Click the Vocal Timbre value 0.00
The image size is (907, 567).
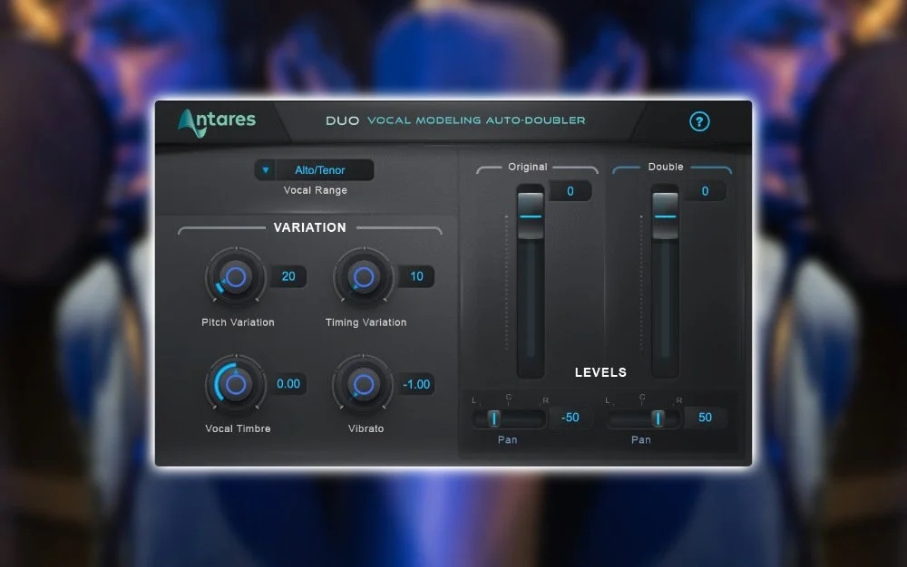click(x=288, y=384)
